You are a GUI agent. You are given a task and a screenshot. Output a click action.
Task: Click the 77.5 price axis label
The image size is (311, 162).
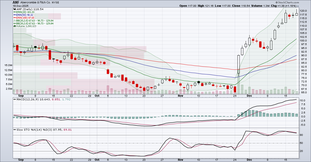click(x=303, y=74)
